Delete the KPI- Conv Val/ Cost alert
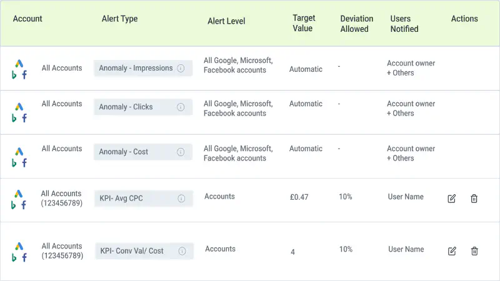Screen dimensions: 500x281 tap(474, 251)
